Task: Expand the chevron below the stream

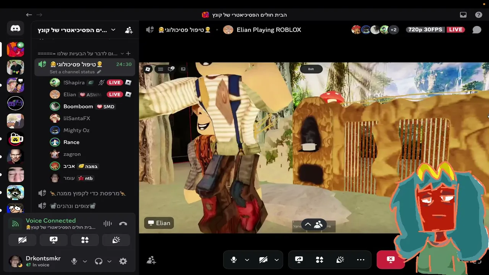Action: pos(308,225)
